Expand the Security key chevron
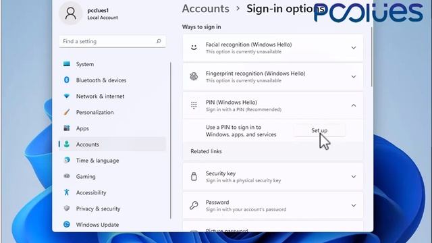Image resolution: width=432 pixels, height=243 pixels. click(354, 177)
